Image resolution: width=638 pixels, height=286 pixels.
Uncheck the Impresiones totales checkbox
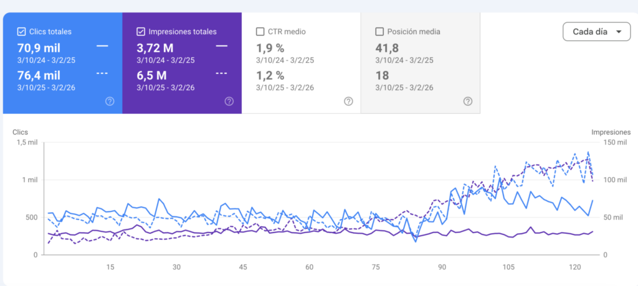tap(141, 31)
